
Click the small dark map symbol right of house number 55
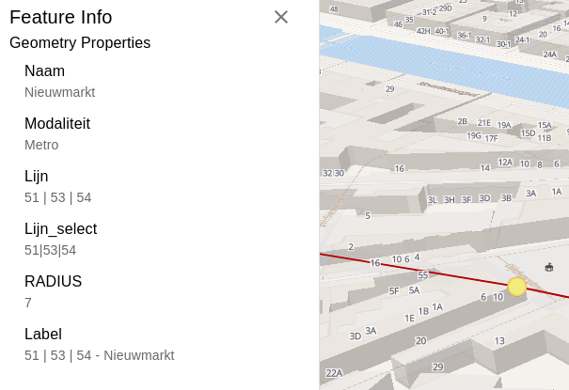pos(549,267)
